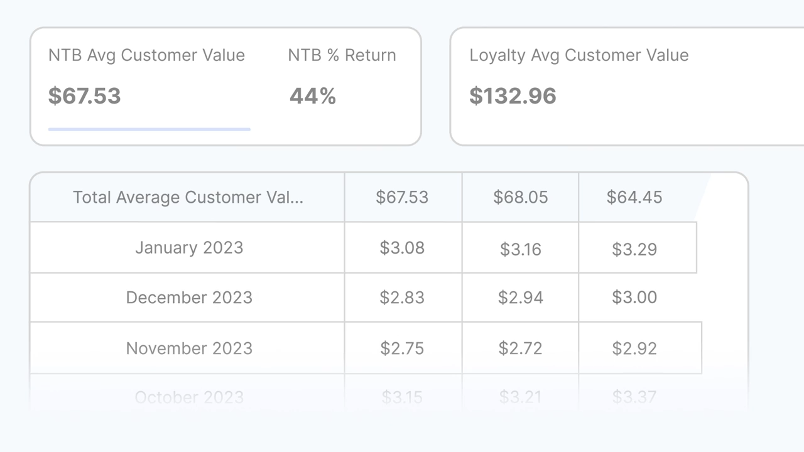Click the blue underline bar beneath $67.53
Screen dimensions: 804x452
pyautogui.click(x=149, y=129)
